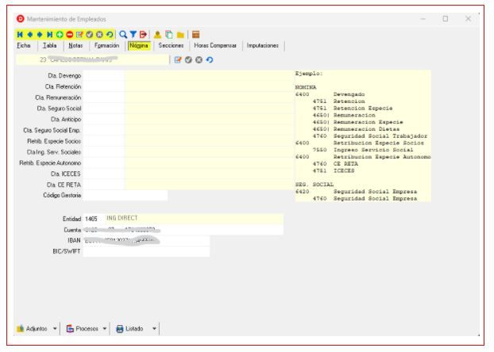Cancel Nómina edit with grey X
494x352 pixels.
coord(199,59)
